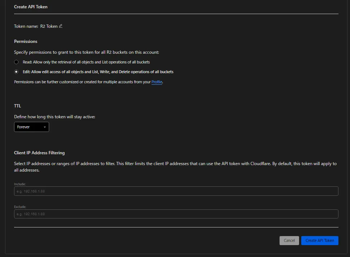Click the 'Edit: Allow edit access' label text
This screenshot has width=350, height=257.
point(98,72)
